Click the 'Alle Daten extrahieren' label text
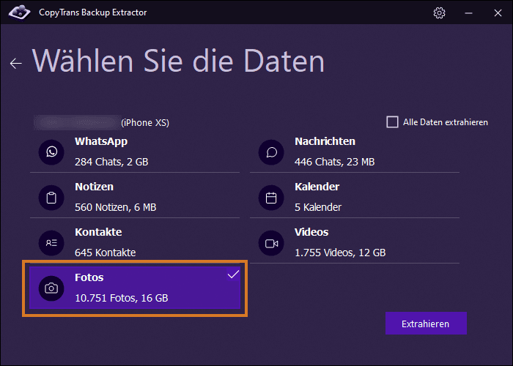Viewport: 513px width, 366px height. 446,122
